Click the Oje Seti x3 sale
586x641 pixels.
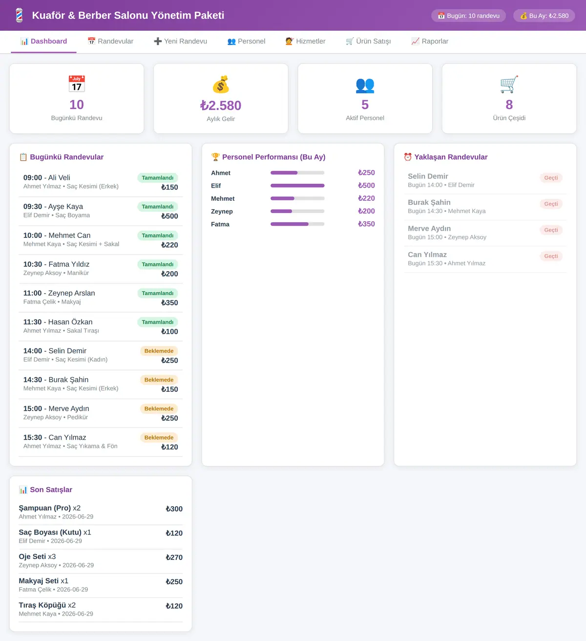point(101,561)
